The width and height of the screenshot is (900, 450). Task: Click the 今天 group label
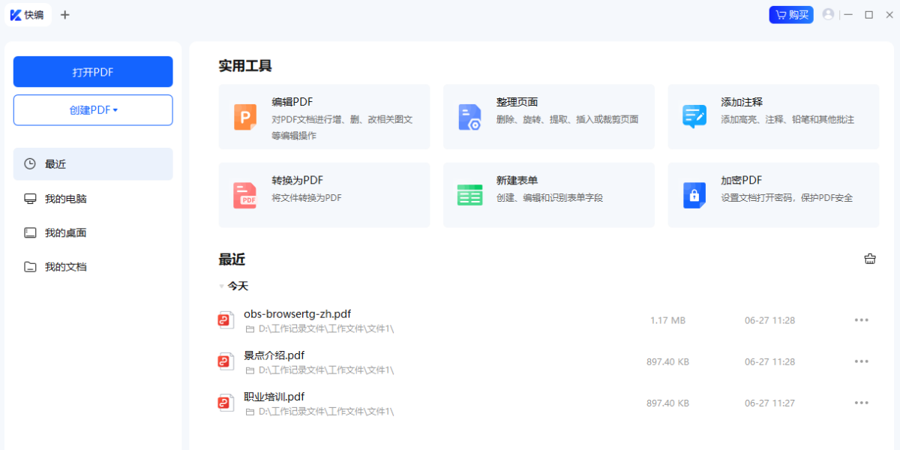(238, 286)
